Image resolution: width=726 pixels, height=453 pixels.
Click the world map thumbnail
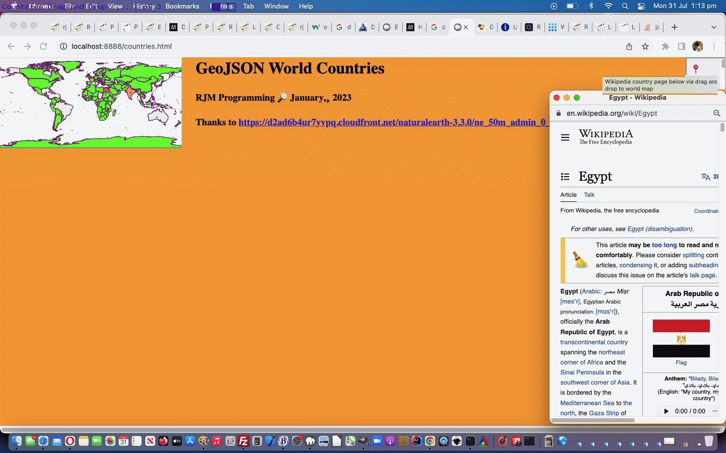tap(91, 103)
